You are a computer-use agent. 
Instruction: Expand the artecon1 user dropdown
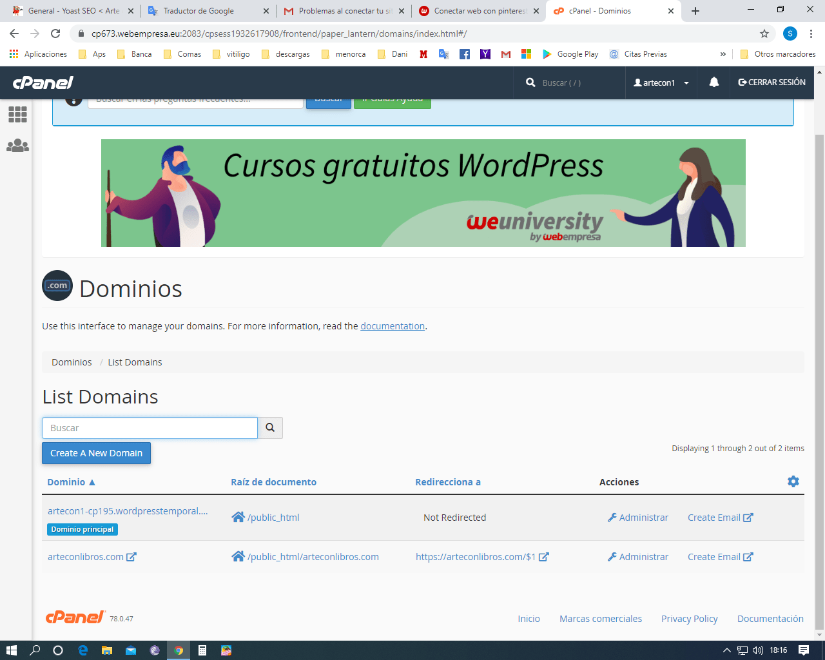point(661,82)
